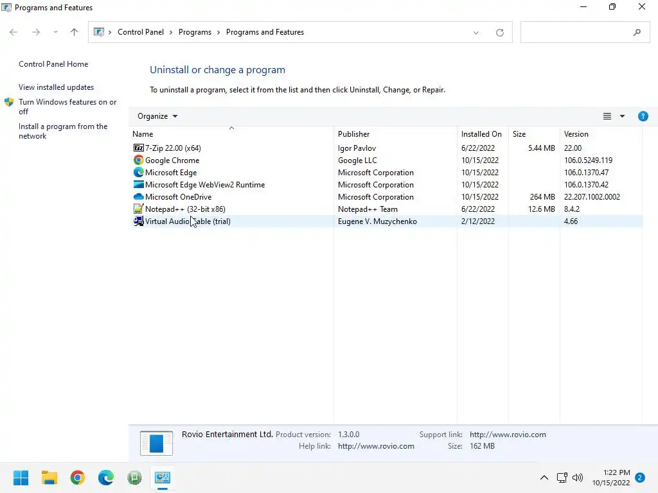This screenshot has height=493, width=658.
Task: Change view with the list view icon
Action: tap(607, 116)
